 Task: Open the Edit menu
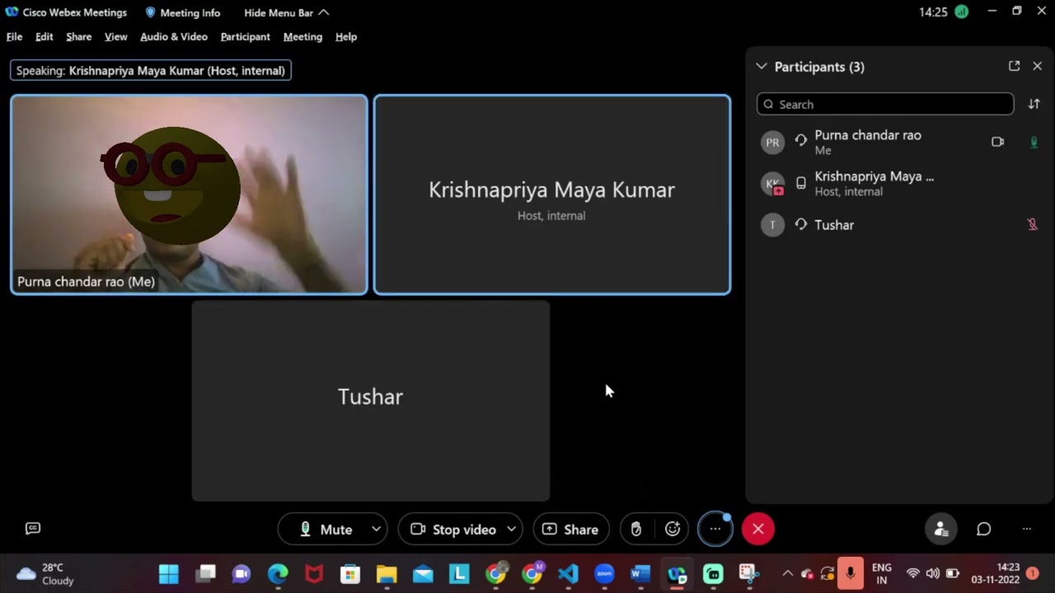[45, 37]
